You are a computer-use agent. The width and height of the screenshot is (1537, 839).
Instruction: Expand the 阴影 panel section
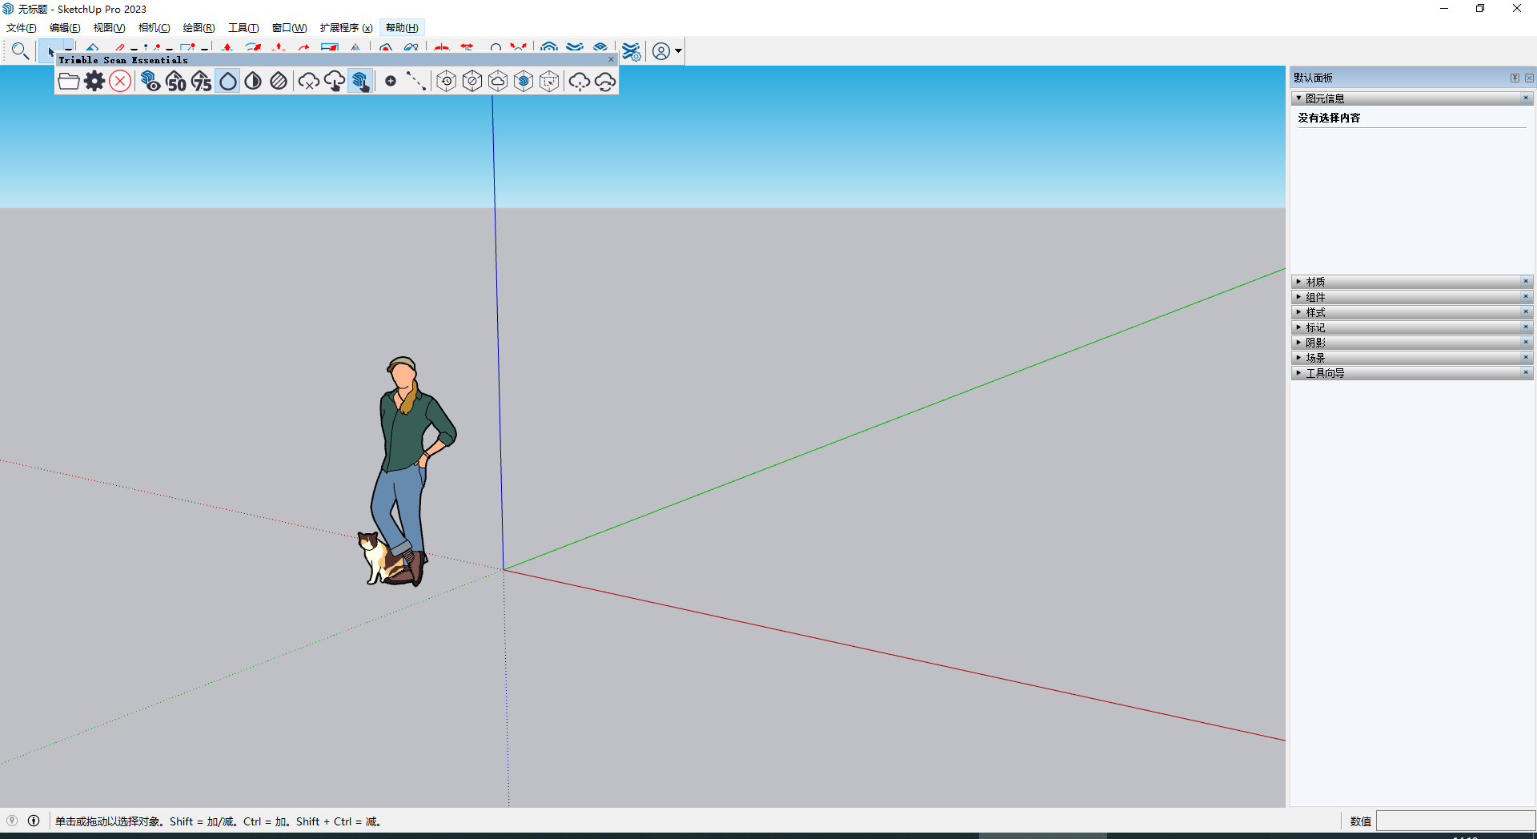pos(1315,343)
